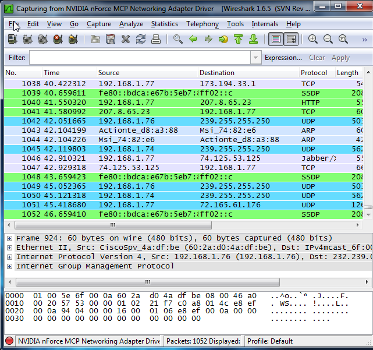Restart the running capture icon

(x=73, y=39)
